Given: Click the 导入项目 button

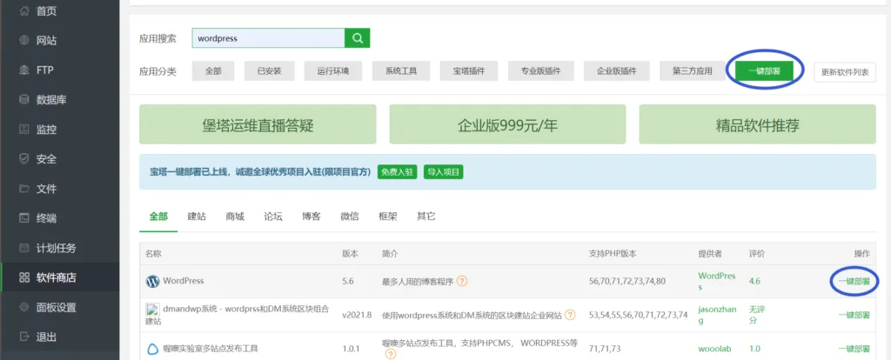Looking at the screenshot, I should 443,172.
